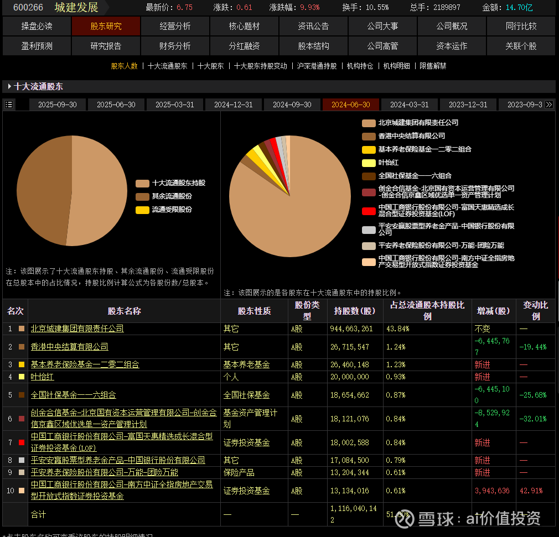The height and width of the screenshot is (537, 559).
Task: Open the 创金合信基金 asset plan shareholder link
Action: tap(124, 418)
